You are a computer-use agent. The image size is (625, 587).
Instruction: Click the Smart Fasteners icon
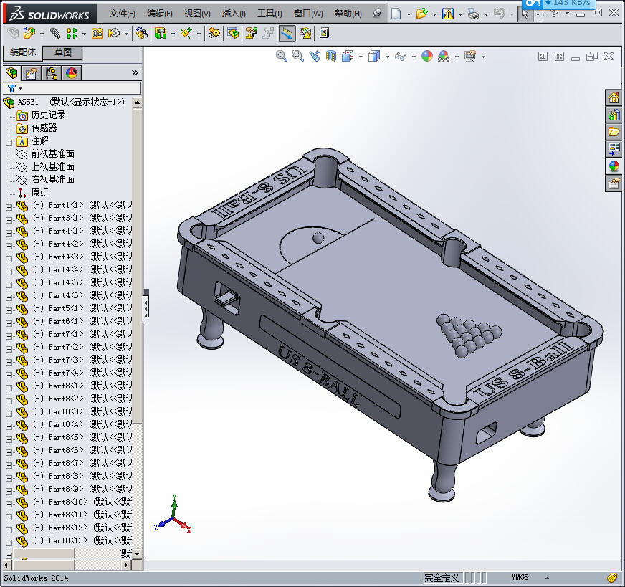tap(97, 33)
